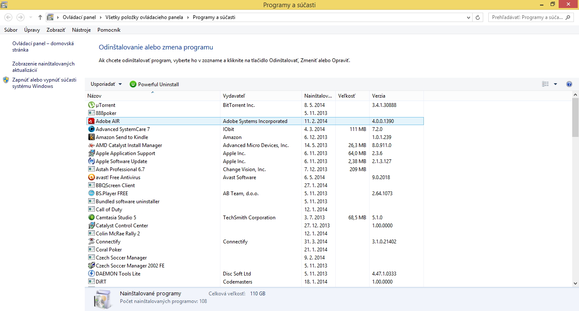This screenshot has height=311, width=579.
Task: Click the Powerful Uninstall button
Action: [x=154, y=84]
